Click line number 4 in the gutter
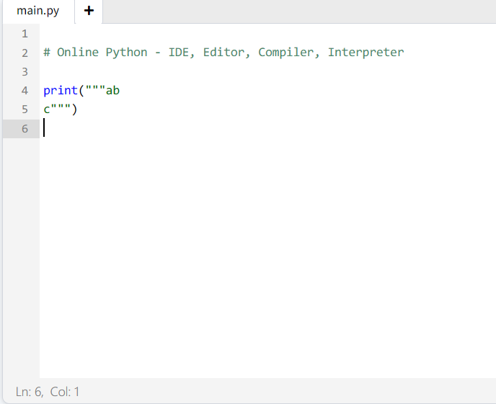The width and height of the screenshot is (496, 404). pyautogui.click(x=25, y=91)
